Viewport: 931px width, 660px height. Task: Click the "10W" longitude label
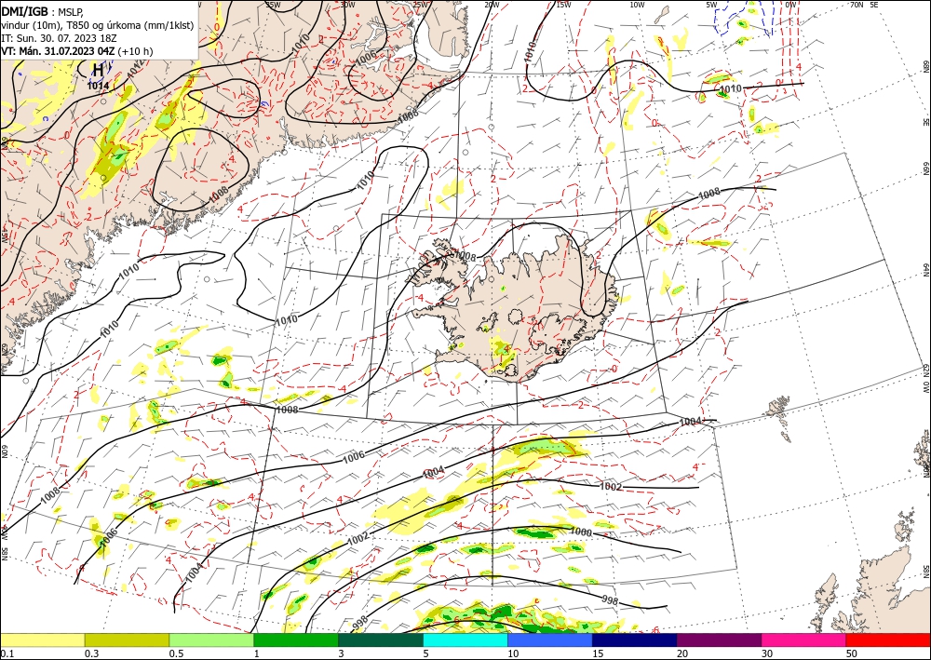pyautogui.click(x=637, y=5)
